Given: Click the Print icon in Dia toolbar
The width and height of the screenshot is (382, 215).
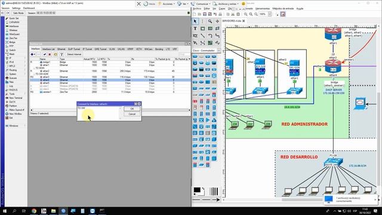Looking at the screenshot, I should pos(220,14).
